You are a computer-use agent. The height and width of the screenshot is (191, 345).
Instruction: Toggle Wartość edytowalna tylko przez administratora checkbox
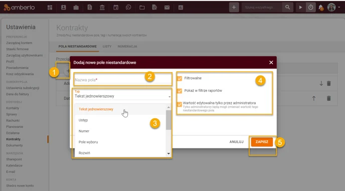click(180, 104)
